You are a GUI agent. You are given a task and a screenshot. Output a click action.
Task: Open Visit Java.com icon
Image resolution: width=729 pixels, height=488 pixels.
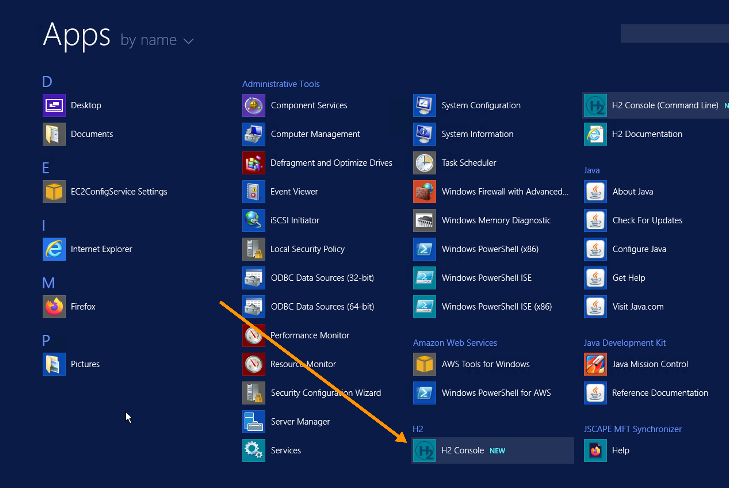(595, 306)
